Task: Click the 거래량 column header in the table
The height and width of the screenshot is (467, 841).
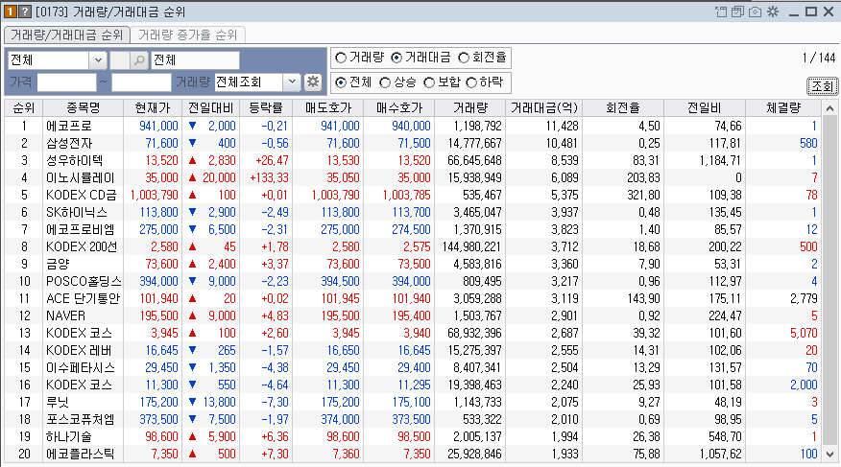Action: [x=470, y=107]
